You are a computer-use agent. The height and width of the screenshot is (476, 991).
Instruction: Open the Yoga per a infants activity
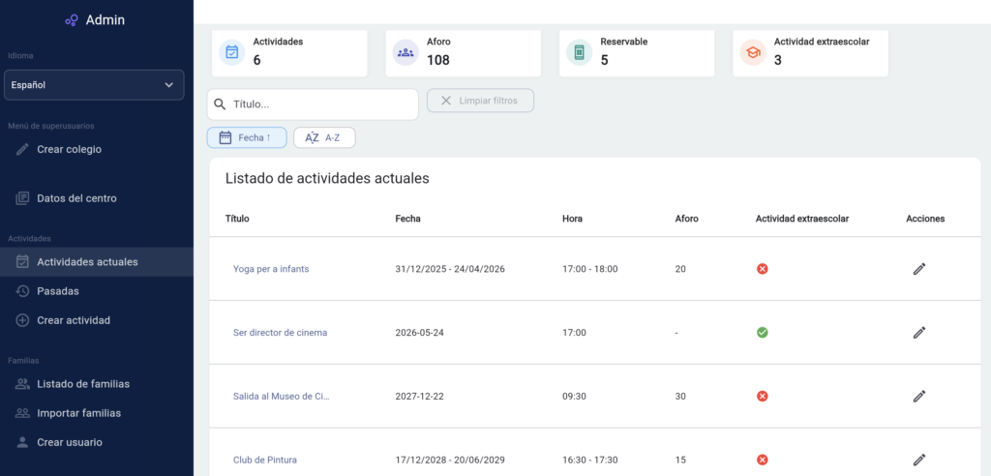pos(271,269)
